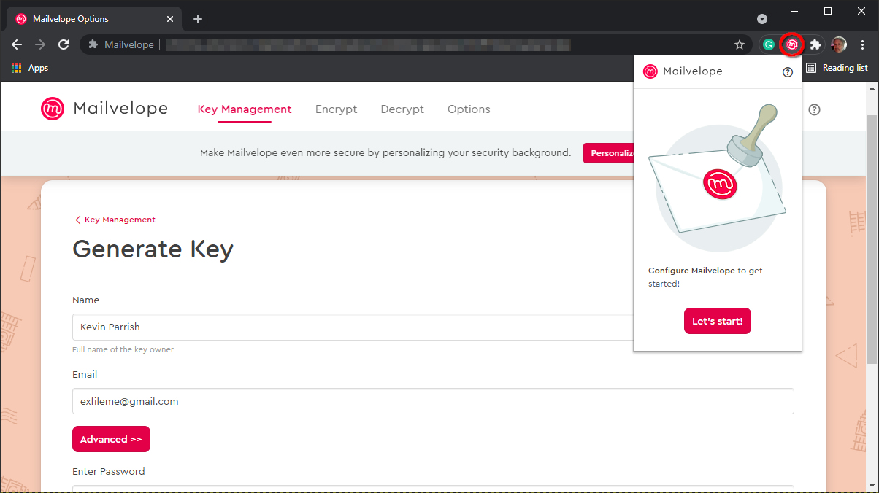Image resolution: width=879 pixels, height=493 pixels.
Task: Click the page vertical scrollbar
Action: (x=872, y=241)
